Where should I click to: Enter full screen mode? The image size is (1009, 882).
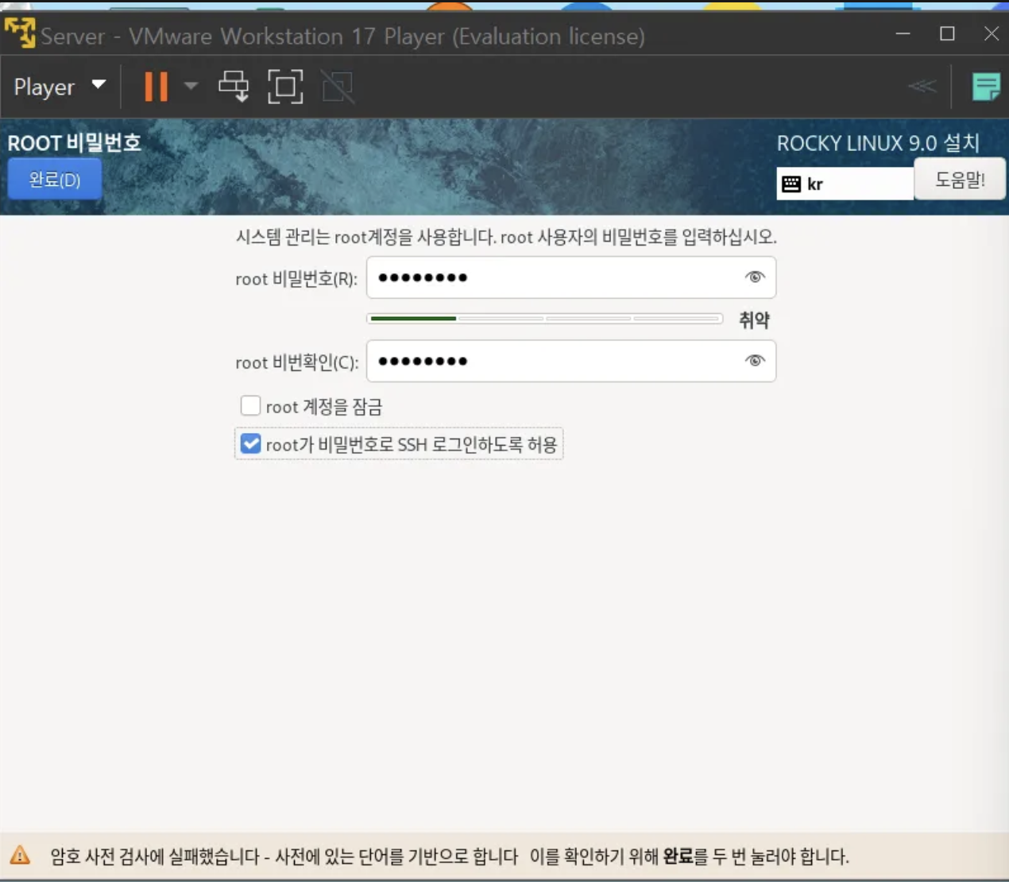285,87
